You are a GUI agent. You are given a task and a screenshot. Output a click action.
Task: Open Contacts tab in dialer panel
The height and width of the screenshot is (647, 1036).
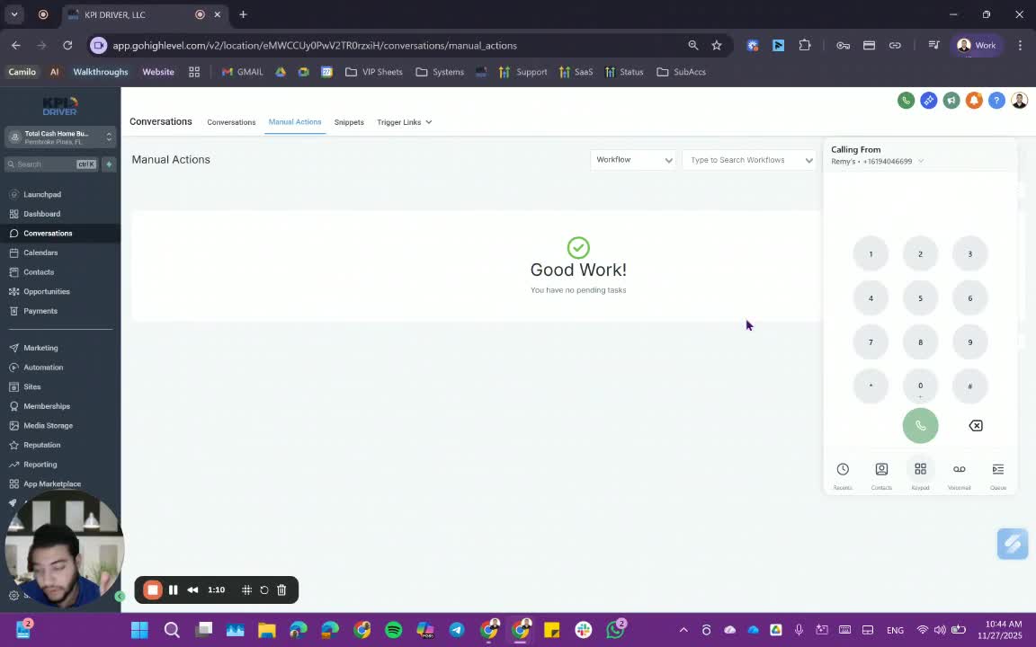click(881, 475)
